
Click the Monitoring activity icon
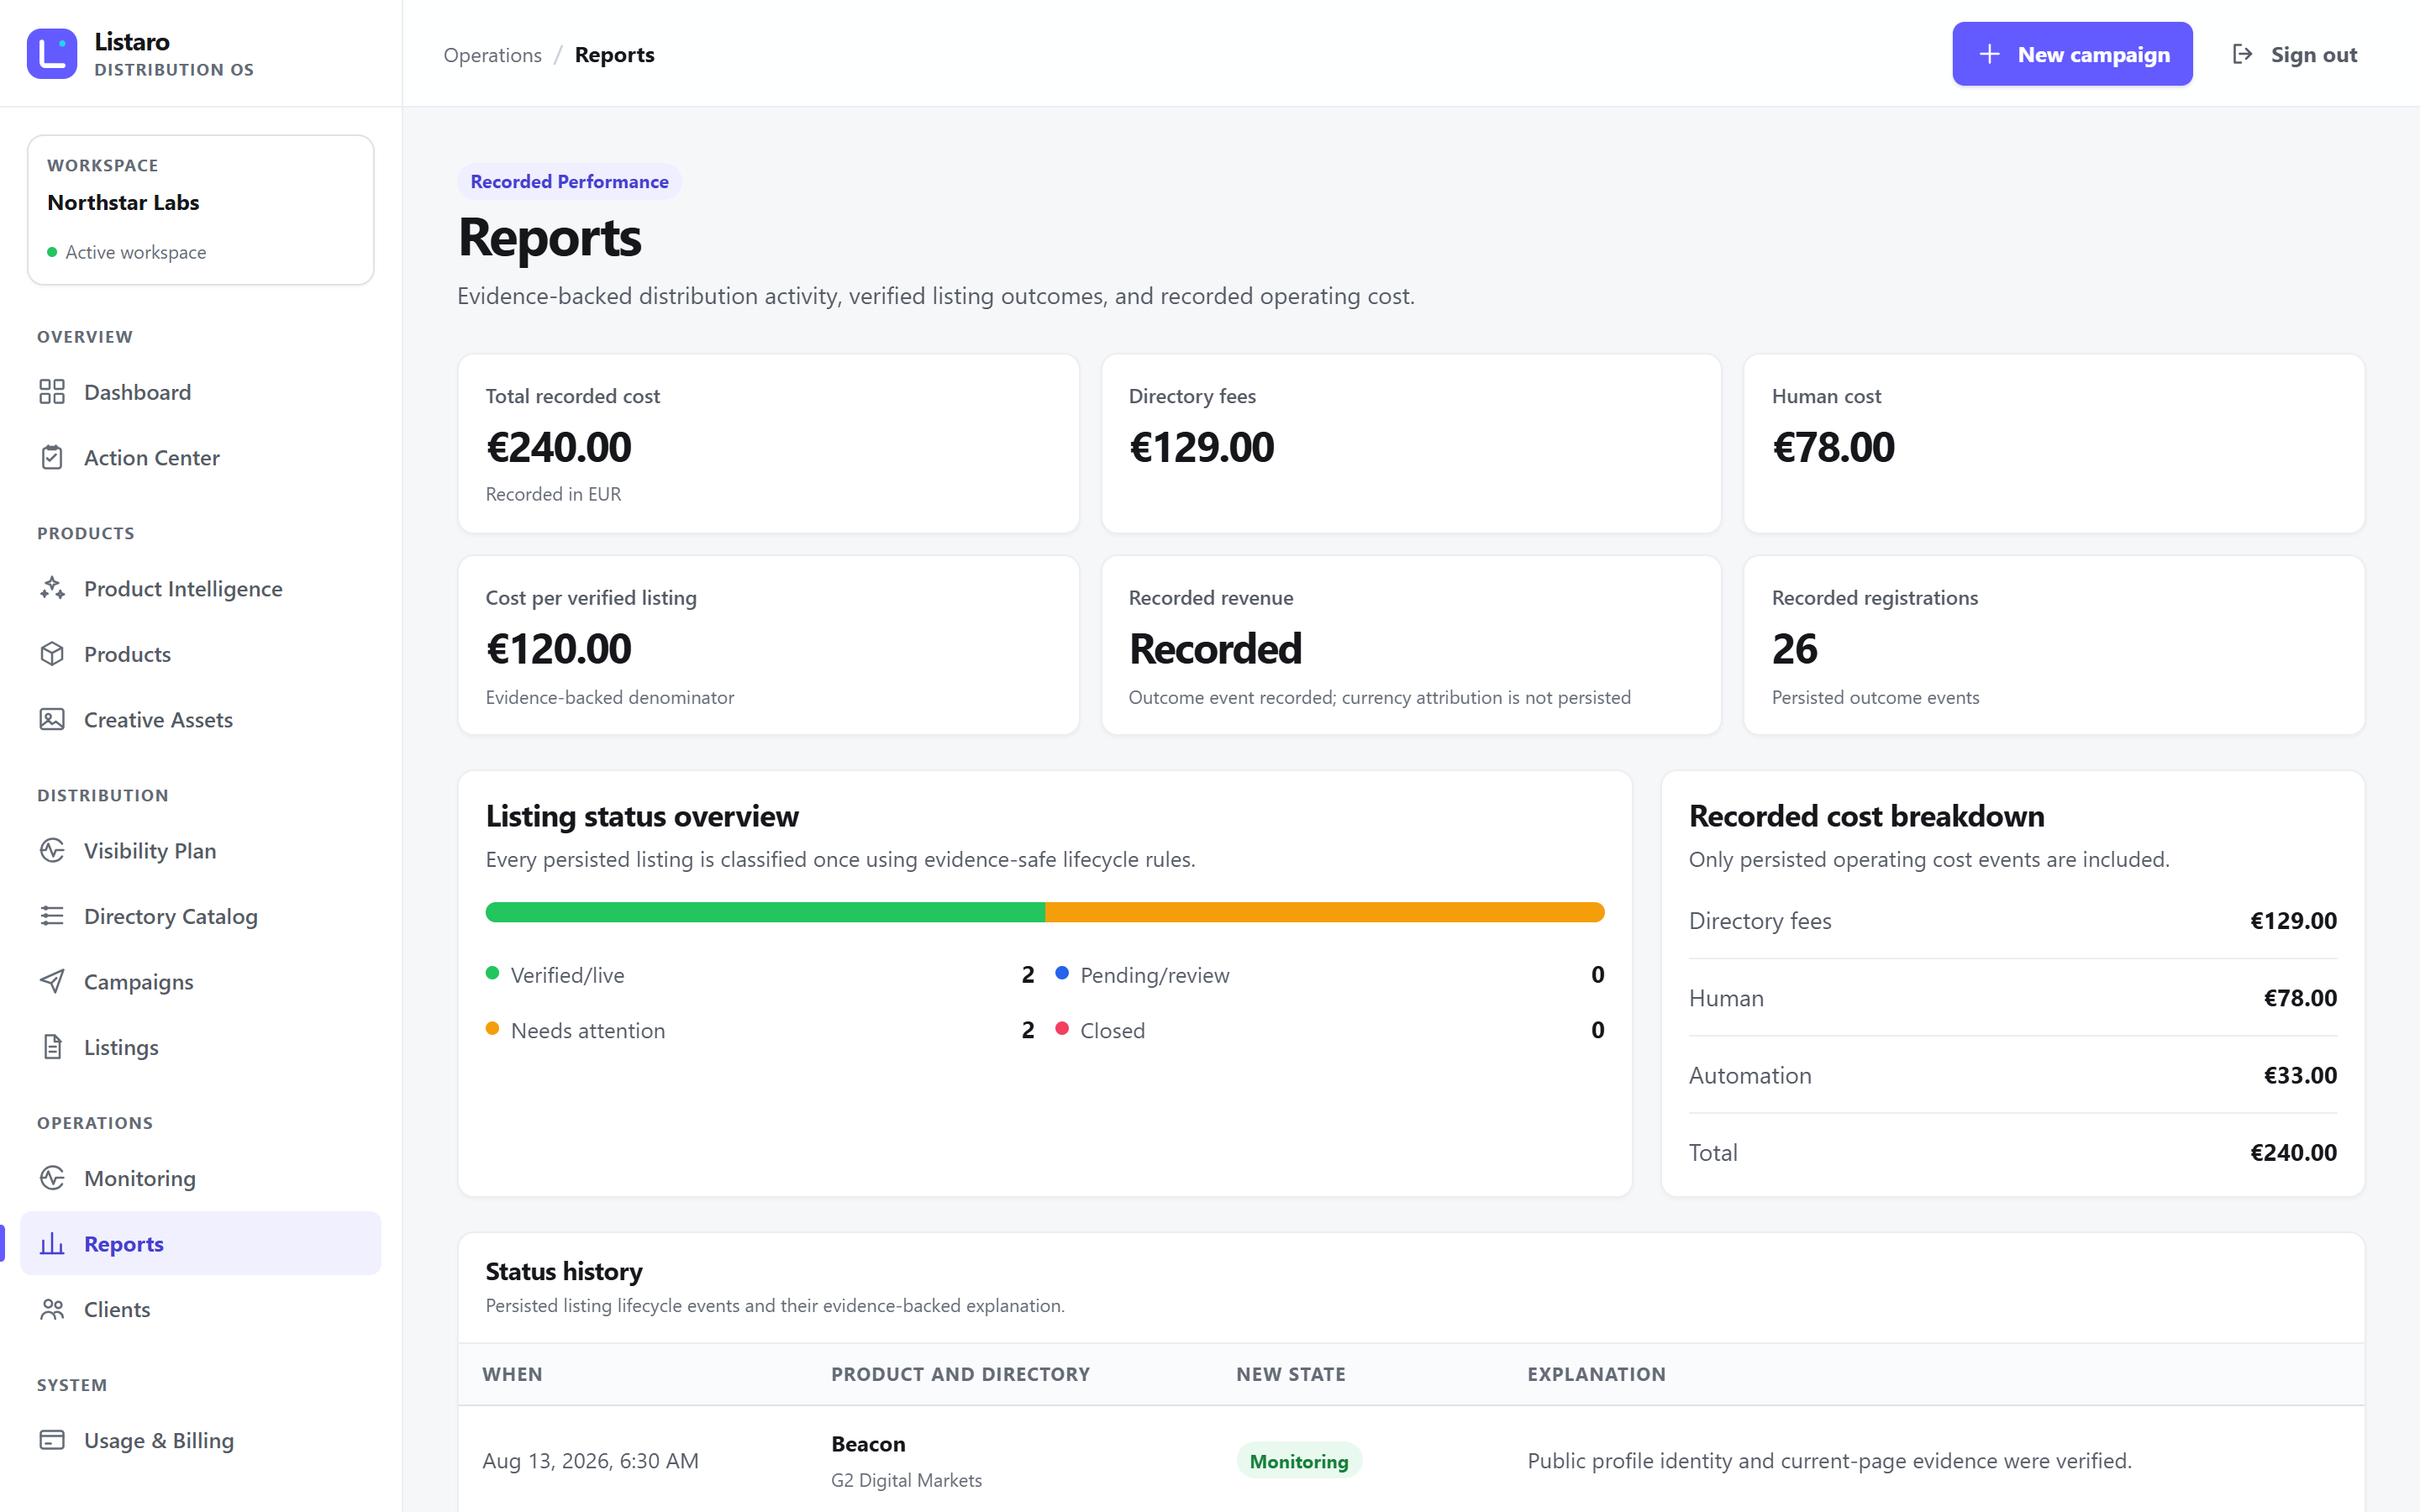[52, 1178]
